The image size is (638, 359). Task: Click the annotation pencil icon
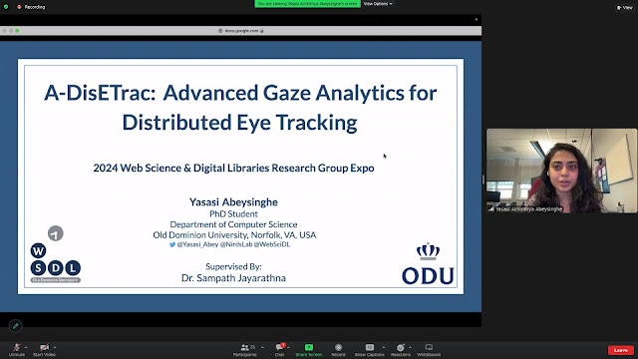(16, 326)
